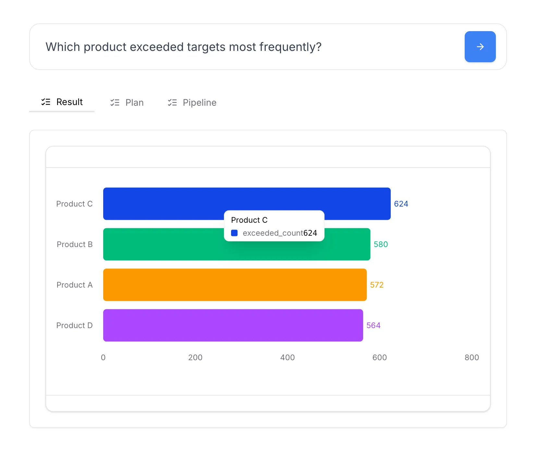The image size is (540, 450).
Task: Click the Product C axis label
Action: (74, 204)
